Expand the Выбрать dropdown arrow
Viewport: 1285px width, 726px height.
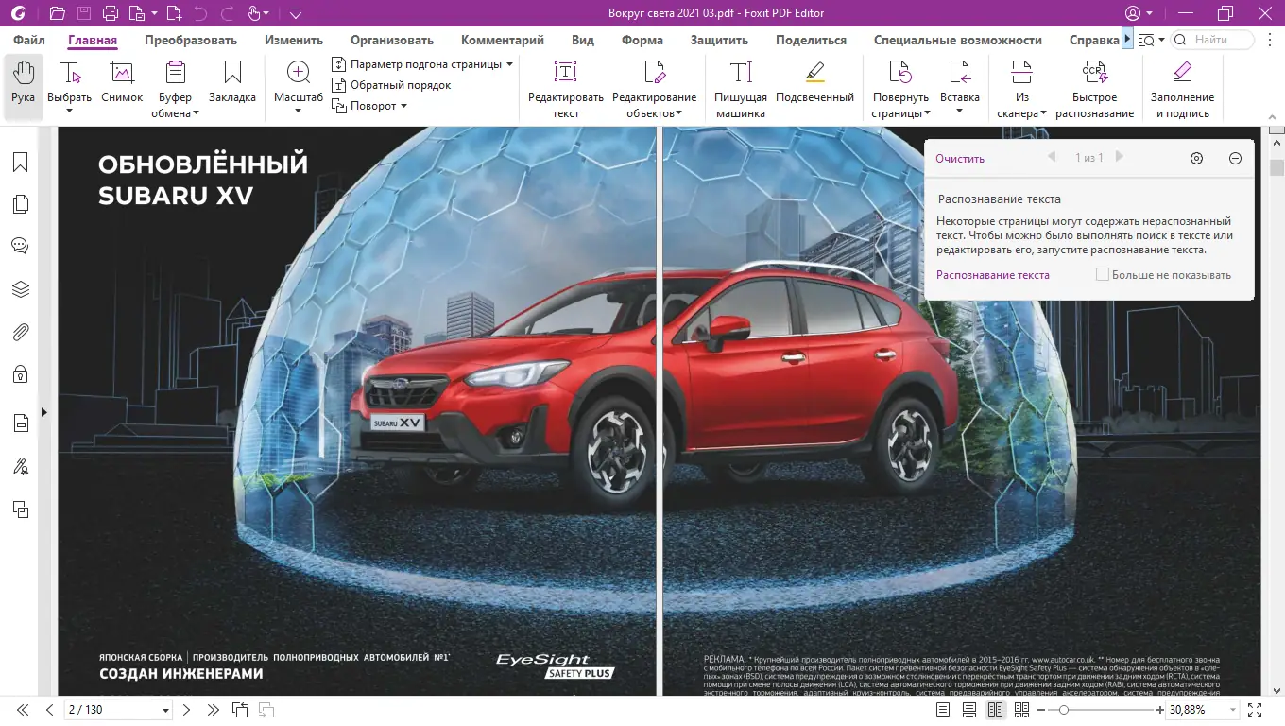point(70,112)
